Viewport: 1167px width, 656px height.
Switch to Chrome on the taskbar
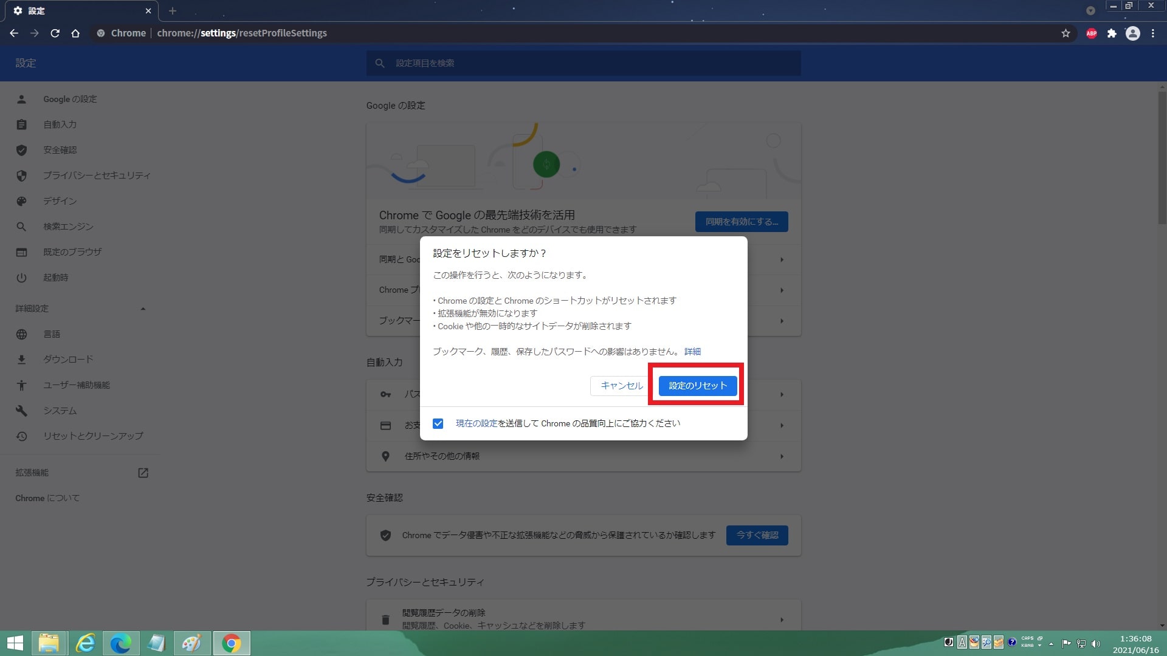point(231,643)
